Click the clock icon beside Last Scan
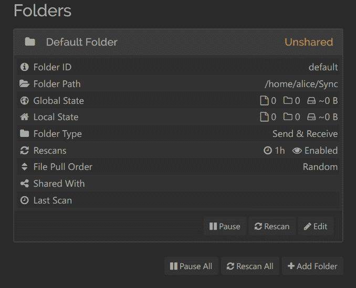Screen dimensions: 356x288 point(24,200)
